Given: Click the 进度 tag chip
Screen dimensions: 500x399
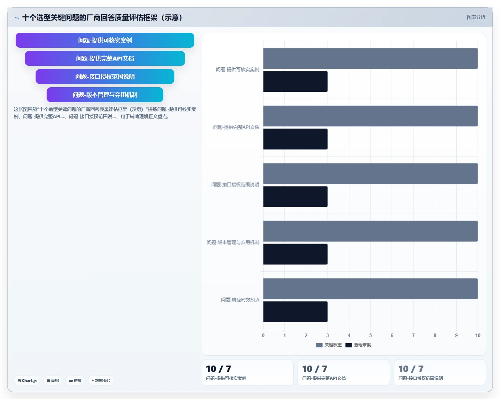Looking at the screenshot, I should [75, 380].
